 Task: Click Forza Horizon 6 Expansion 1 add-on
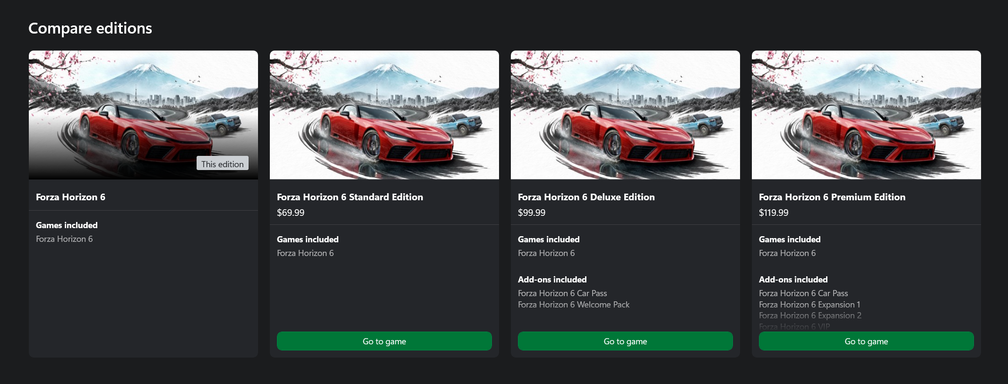click(x=810, y=305)
